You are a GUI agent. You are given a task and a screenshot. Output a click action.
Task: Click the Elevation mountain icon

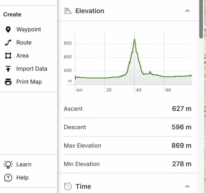67,11
